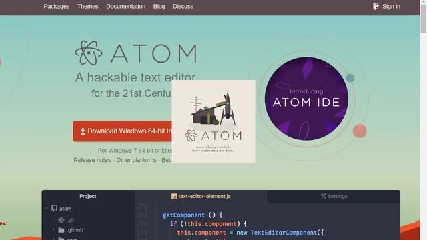Click the getComponent code line
The width and height of the screenshot is (427, 240).
pyautogui.click(x=193, y=215)
